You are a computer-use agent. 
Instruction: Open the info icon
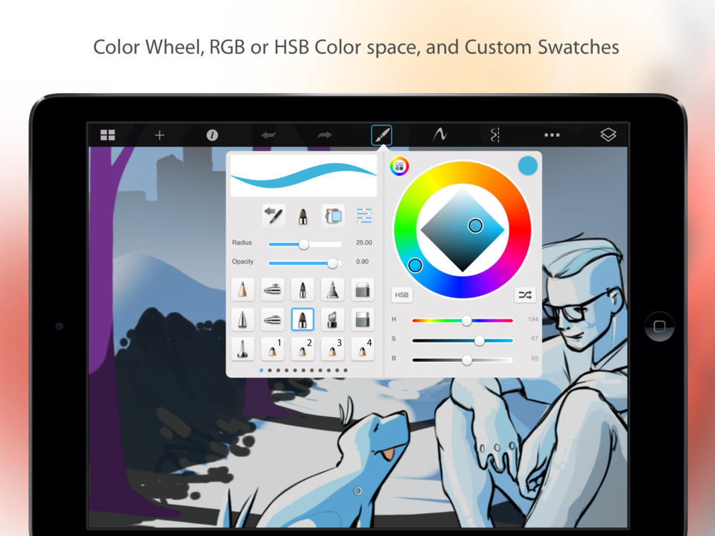[212, 135]
